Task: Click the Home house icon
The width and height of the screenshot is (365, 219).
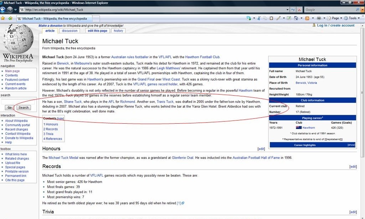Action: point(296,18)
